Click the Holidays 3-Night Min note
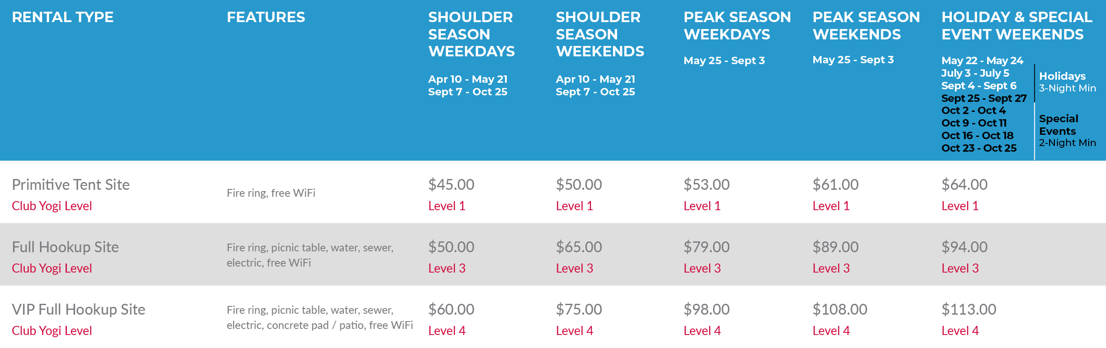The height and width of the screenshot is (348, 1106). tap(1067, 82)
